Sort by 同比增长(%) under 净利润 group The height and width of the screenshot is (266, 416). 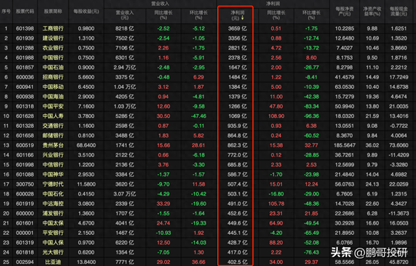coord(276,15)
